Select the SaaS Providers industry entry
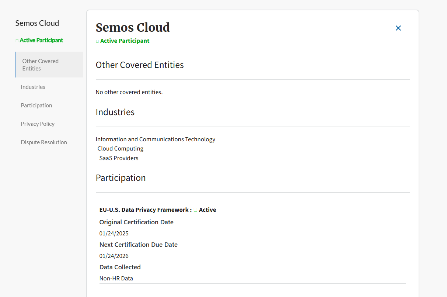Image resolution: width=447 pixels, height=297 pixels. pyautogui.click(x=119, y=158)
